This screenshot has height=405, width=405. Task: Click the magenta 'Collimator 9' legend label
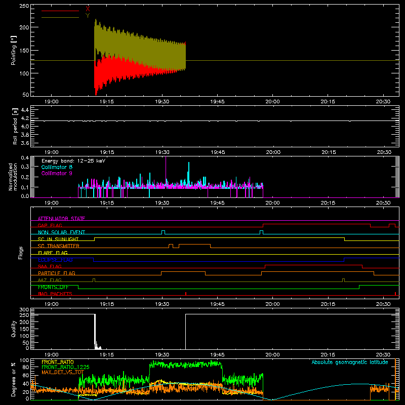click(x=57, y=173)
